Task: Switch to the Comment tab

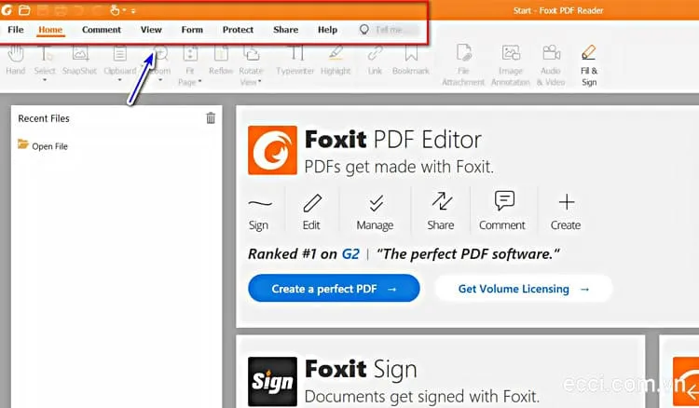Action: click(x=102, y=30)
